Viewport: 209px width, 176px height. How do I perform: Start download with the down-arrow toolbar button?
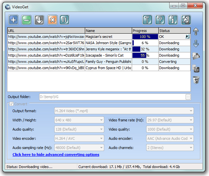[39, 20]
